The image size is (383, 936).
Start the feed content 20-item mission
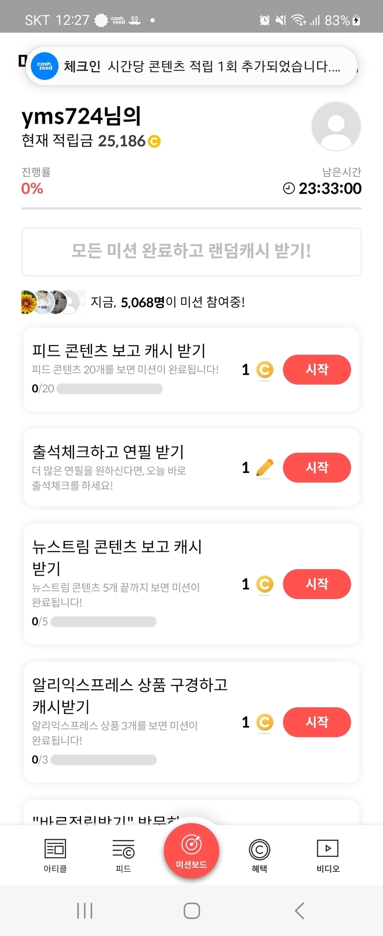click(x=317, y=370)
